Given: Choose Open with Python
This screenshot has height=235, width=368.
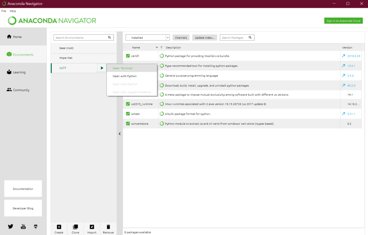Looking at the screenshot, I should click(x=132, y=76).
